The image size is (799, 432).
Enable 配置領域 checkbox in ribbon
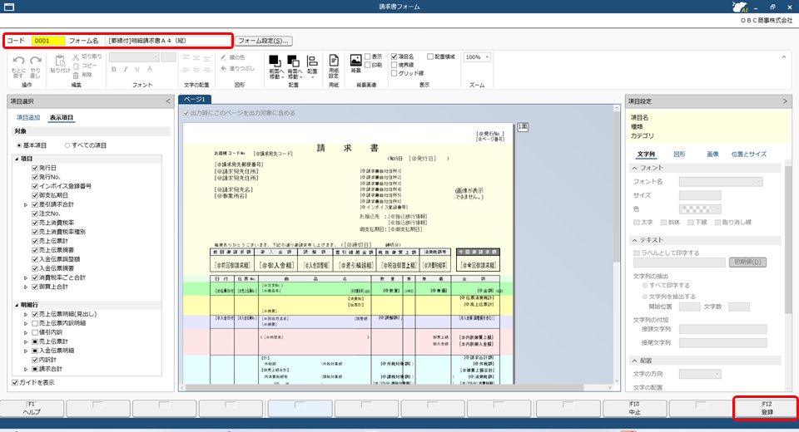click(x=430, y=57)
